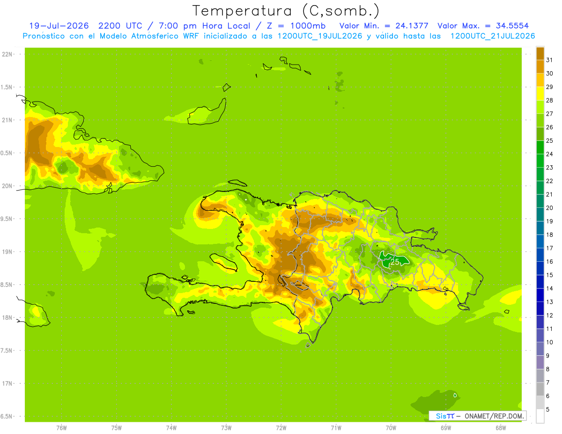Click the "17N" latitude axis label
This screenshot has height=434, width=562.
[7, 383]
